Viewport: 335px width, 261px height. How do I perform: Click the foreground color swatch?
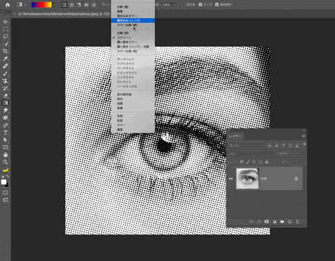click(3, 182)
